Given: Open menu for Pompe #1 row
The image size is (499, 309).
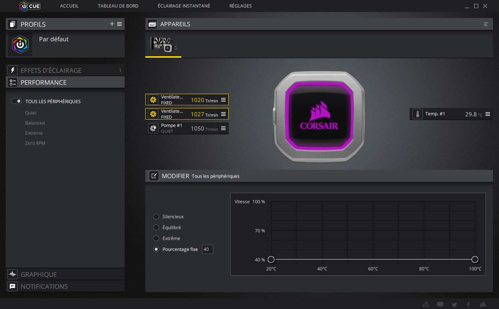Looking at the screenshot, I should 223,128.
